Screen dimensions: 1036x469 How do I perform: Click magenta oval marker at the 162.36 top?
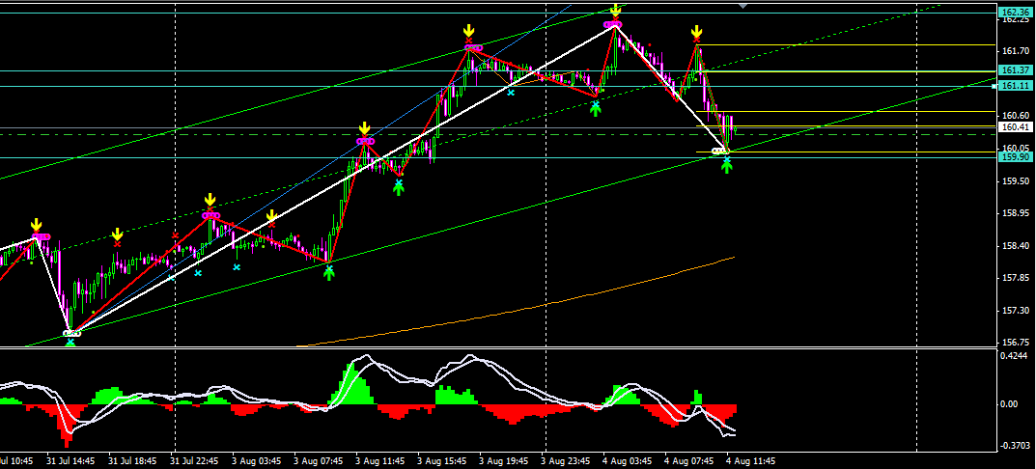(x=611, y=24)
